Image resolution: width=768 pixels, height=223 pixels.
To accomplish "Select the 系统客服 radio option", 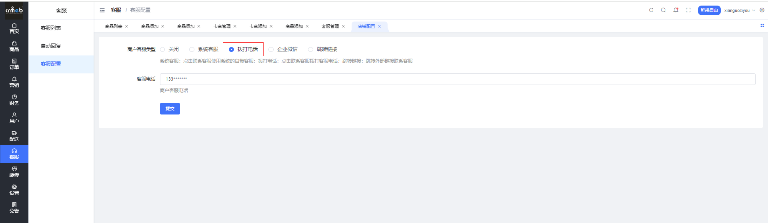I will click(x=192, y=49).
